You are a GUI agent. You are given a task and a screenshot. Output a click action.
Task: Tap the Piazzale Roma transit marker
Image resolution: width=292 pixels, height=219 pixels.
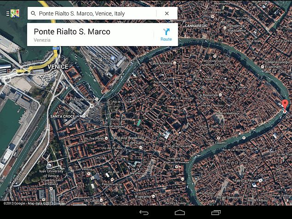(82, 100)
